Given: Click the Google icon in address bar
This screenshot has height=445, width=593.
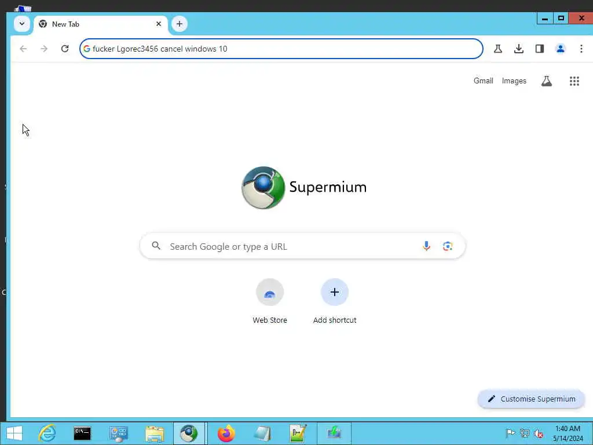Looking at the screenshot, I should (x=87, y=49).
